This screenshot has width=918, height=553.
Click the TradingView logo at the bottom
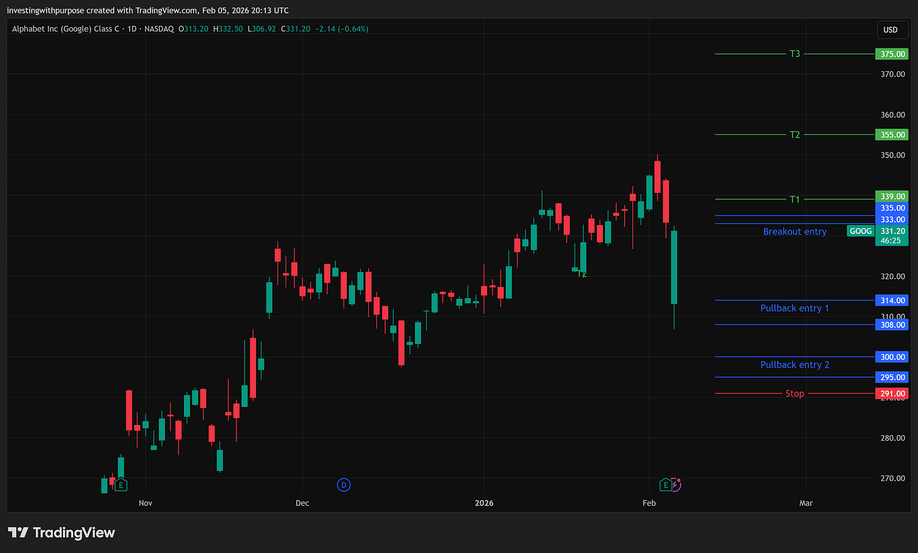(62, 533)
